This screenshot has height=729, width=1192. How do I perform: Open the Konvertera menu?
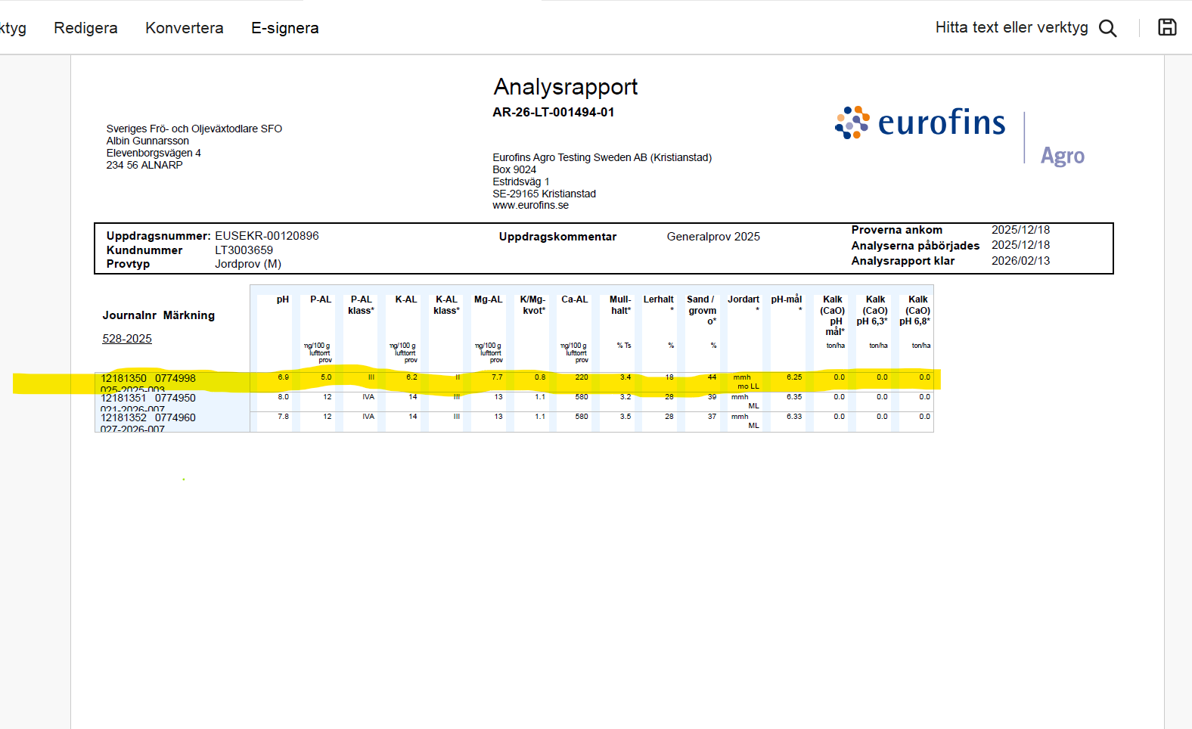184,28
